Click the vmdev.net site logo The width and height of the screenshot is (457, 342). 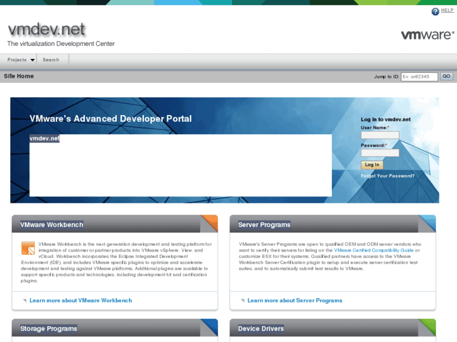click(x=47, y=29)
